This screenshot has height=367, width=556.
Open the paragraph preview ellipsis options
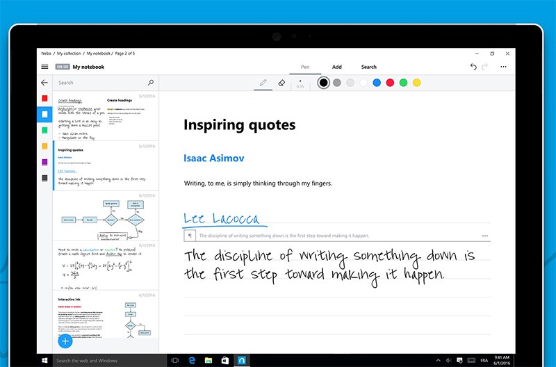pyautogui.click(x=485, y=236)
